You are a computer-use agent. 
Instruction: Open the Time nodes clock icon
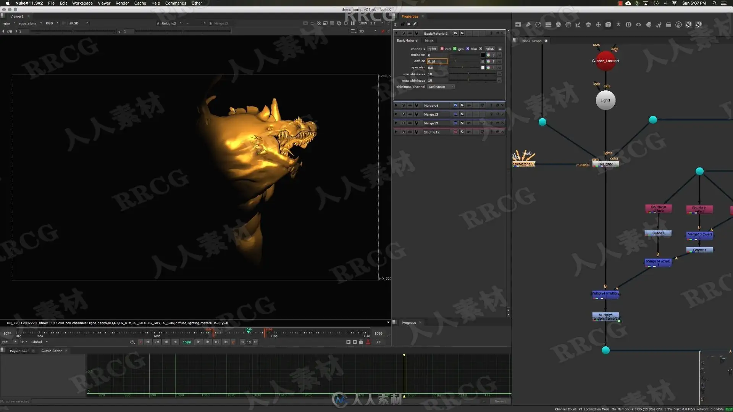click(x=538, y=24)
